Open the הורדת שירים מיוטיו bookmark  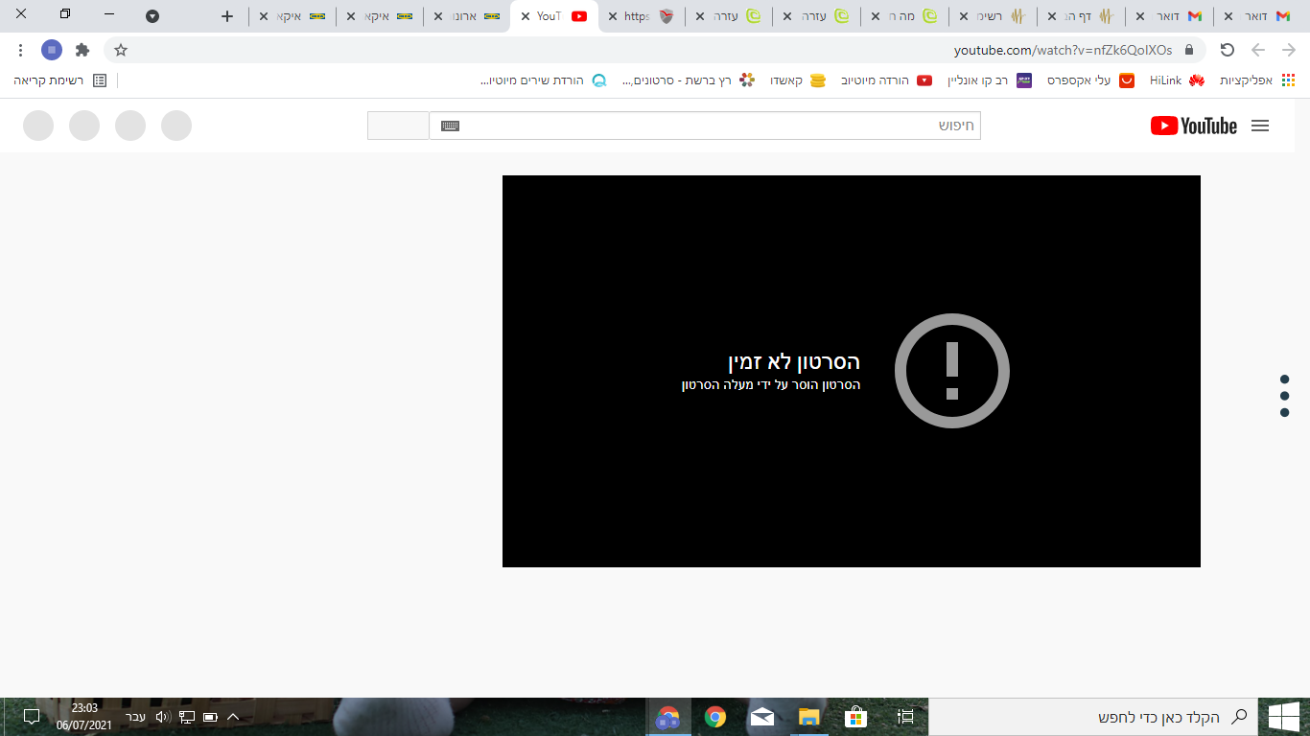[x=544, y=80]
